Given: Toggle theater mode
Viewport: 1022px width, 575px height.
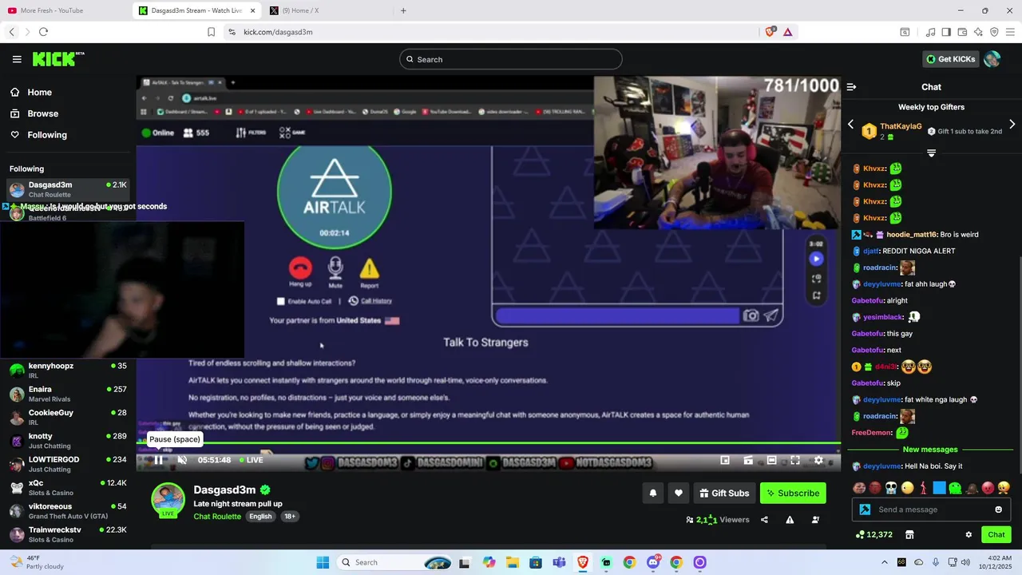Looking at the screenshot, I should 772,460.
